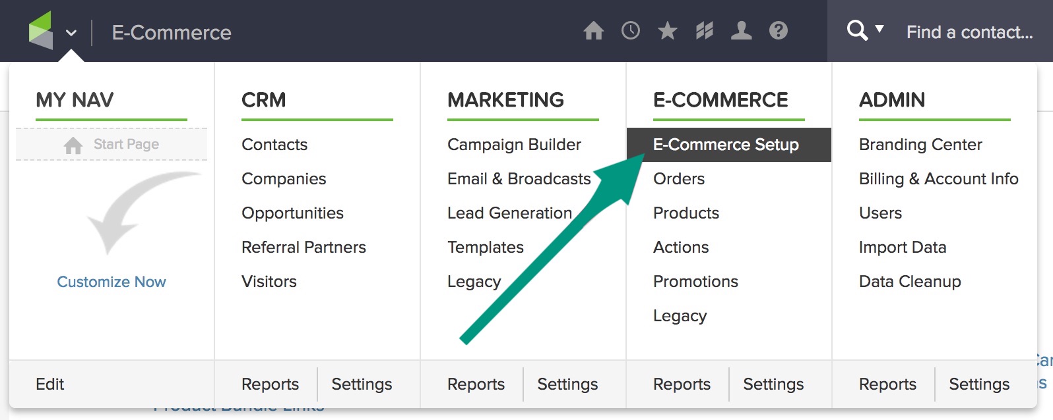The height and width of the screenshot is (420, 1053).
Task: Open Data Cleanup in Admin
Action: click(910, 281)
